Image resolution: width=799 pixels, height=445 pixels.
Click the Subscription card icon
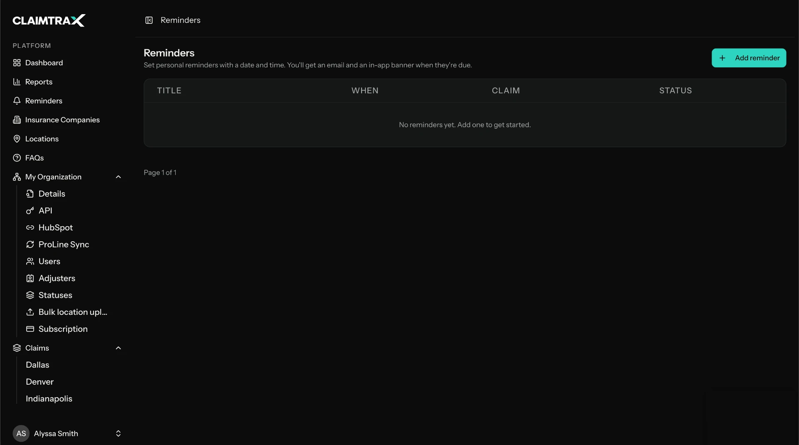click(30, 329)
